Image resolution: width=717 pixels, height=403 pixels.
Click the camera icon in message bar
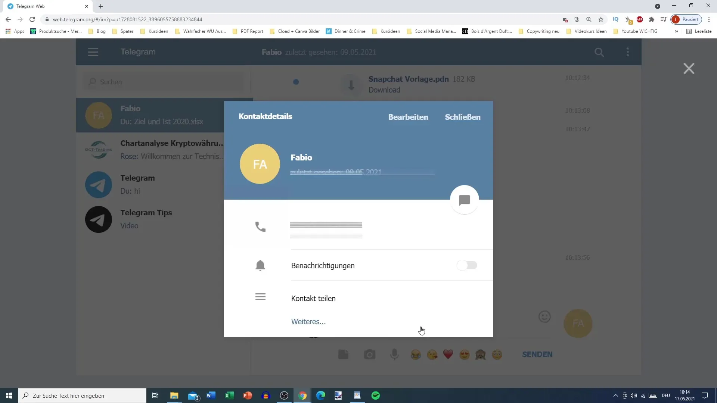coord(370,354)
